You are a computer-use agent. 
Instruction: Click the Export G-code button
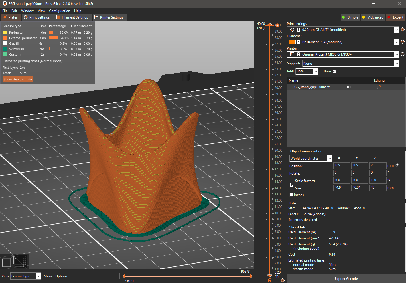tap(346, 279)
